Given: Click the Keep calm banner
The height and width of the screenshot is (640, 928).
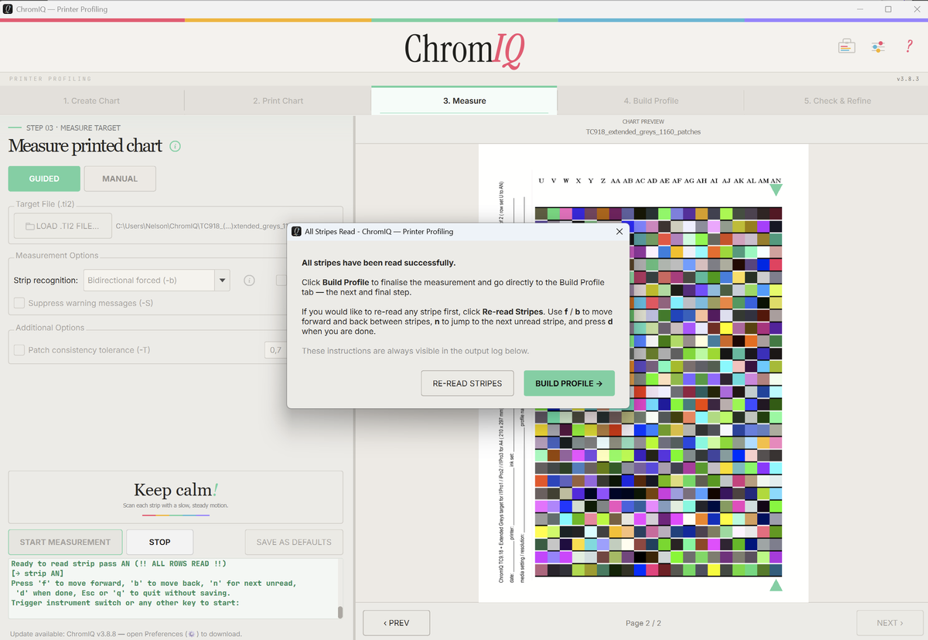Looking at the screenshot, I should coord(176,497).
